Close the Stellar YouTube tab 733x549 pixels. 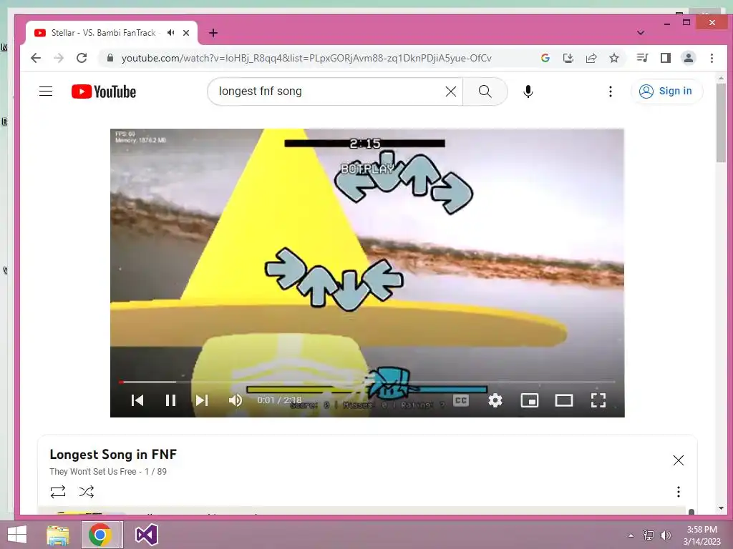(186, 33)
